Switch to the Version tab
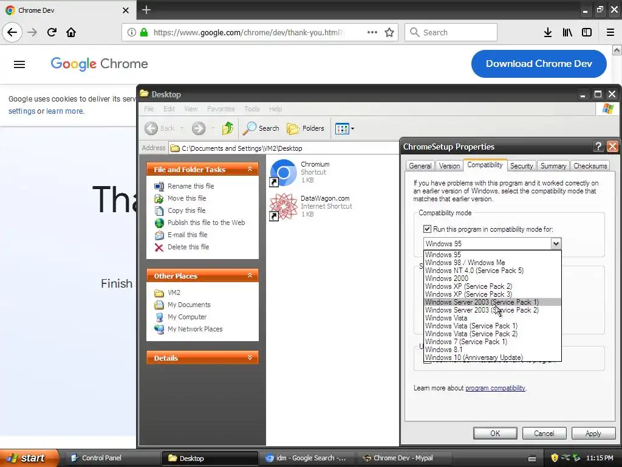The height and width of the screenshot is (467, 622). pyautogui.click(x=449, y=166)
